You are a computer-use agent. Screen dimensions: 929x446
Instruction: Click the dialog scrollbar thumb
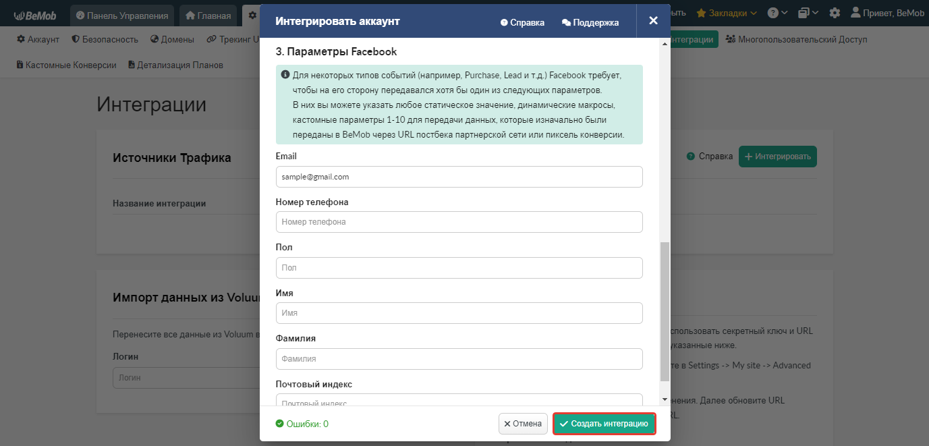pyautogui.click(x=665, y=311)
